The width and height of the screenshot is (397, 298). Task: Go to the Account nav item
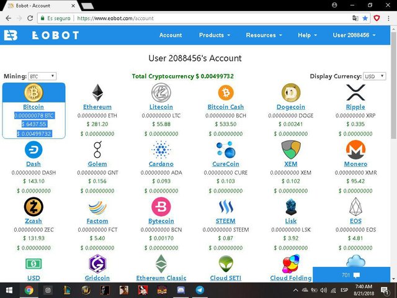pyautogui.click(x=171, y=35)
